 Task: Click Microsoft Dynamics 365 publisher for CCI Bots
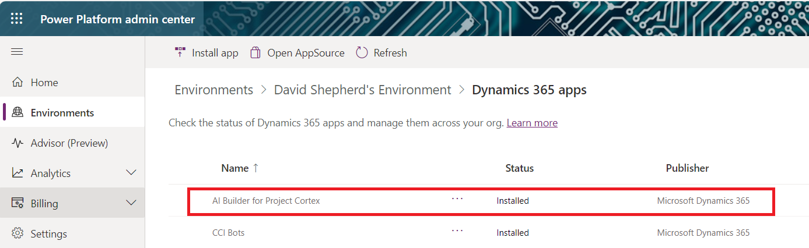(x=703, y=233)
